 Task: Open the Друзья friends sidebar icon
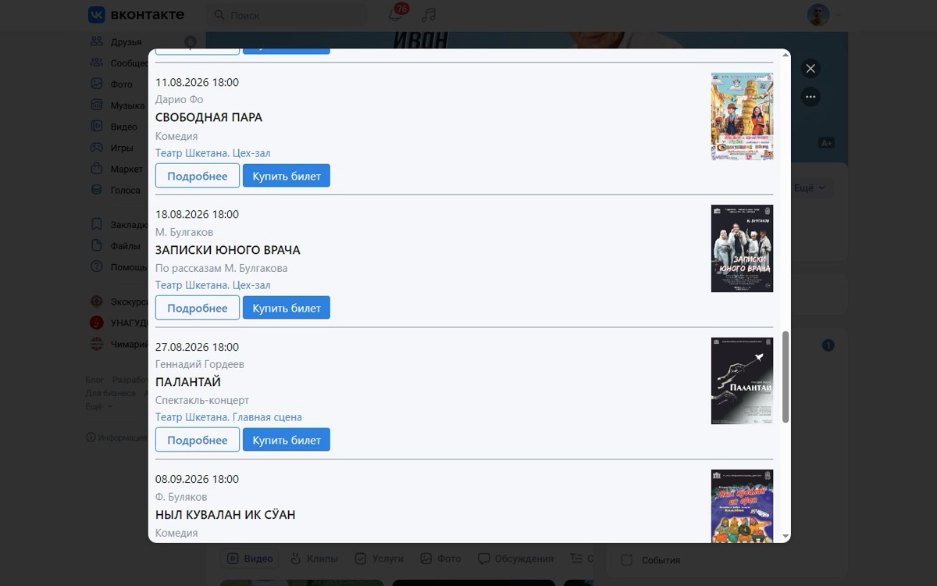tap(97, 41)
